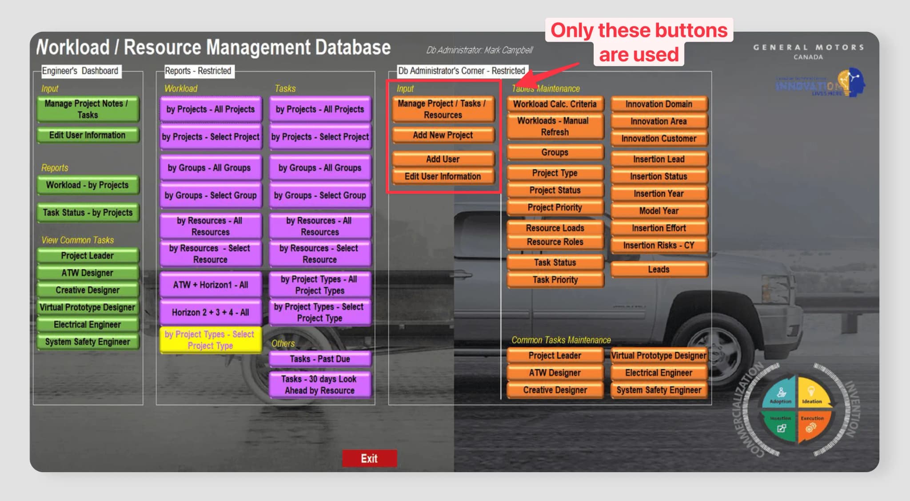Click the red Exit button
This screenshot has width=910, height=501.
[x=369, y=458]
